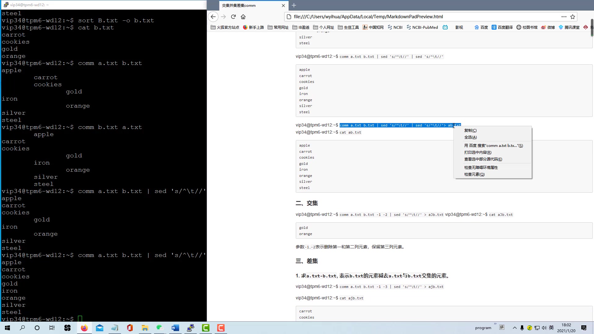Viewport: 594px width, 334px height.
Task: Open the bilibili TV icon bookmark
Action: point(445,27)
